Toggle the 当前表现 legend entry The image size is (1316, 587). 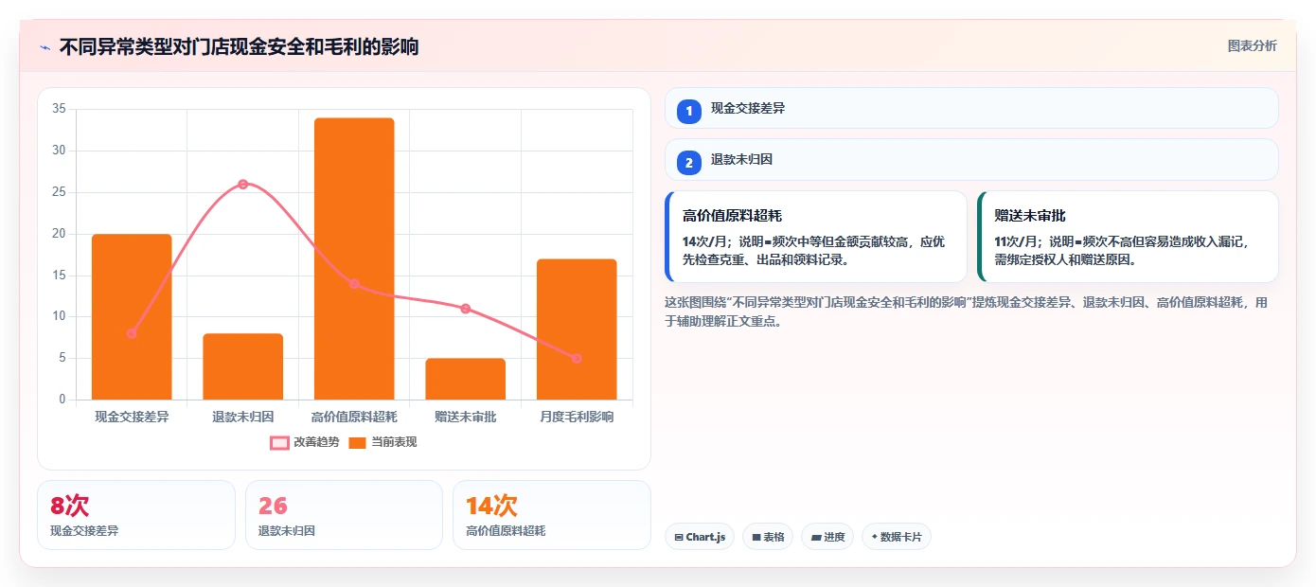382,442
